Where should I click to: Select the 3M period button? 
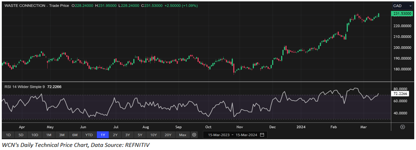click(x=62, y=135)
